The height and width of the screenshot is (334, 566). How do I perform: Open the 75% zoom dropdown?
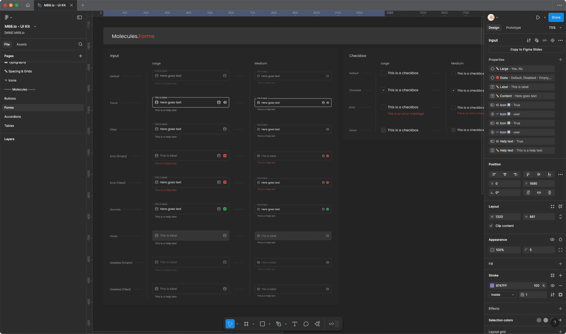click(x=555, y=27)
